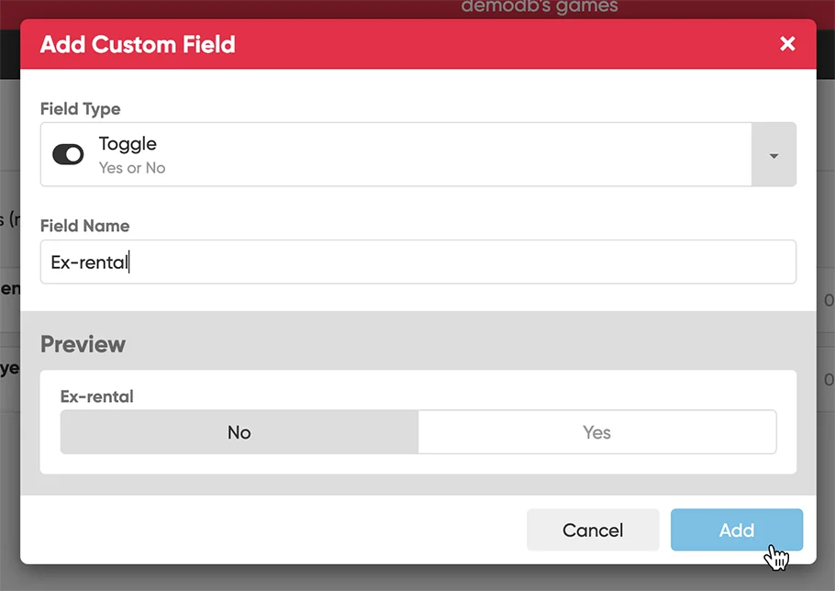Screen dimensions: 835x591
Task: Click the red dialog header bar
Action: pos(505,44)
